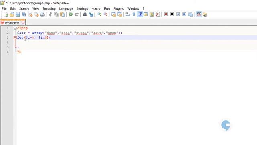Image resolution: width=257 pixels, height=145 pixels.
Task: Save the recorded macro icon
Action: click(190, 14)
